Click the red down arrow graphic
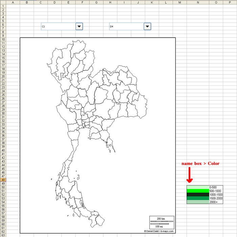237x237 pixels. click(190, 175)
